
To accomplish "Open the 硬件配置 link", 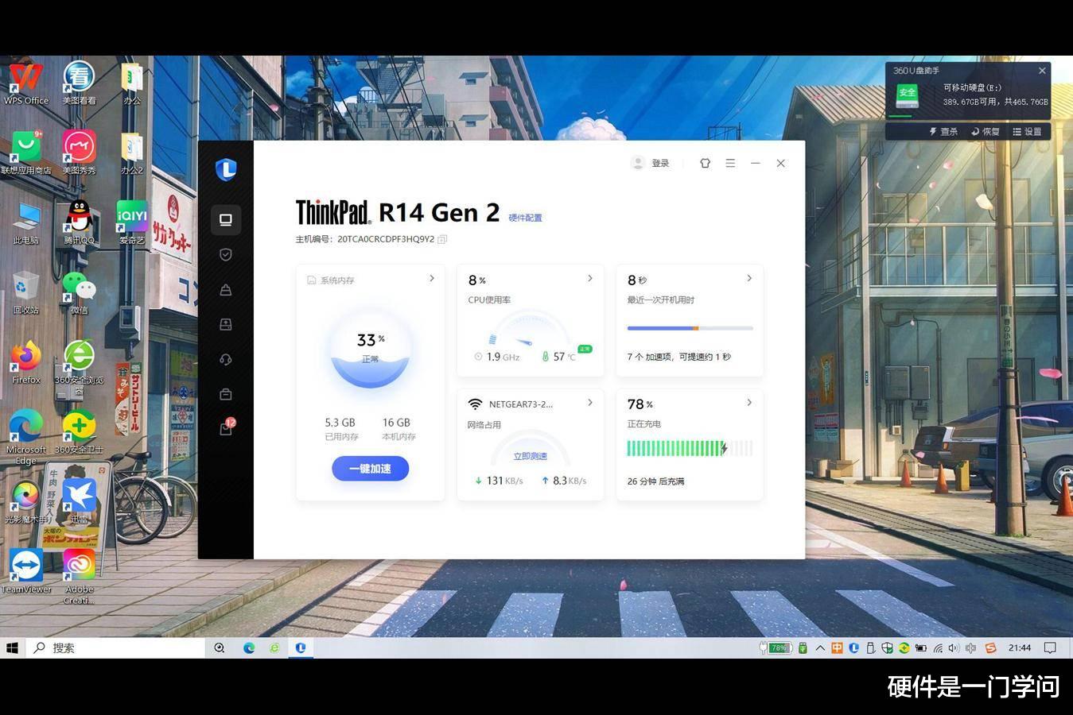I will point(525,218).
